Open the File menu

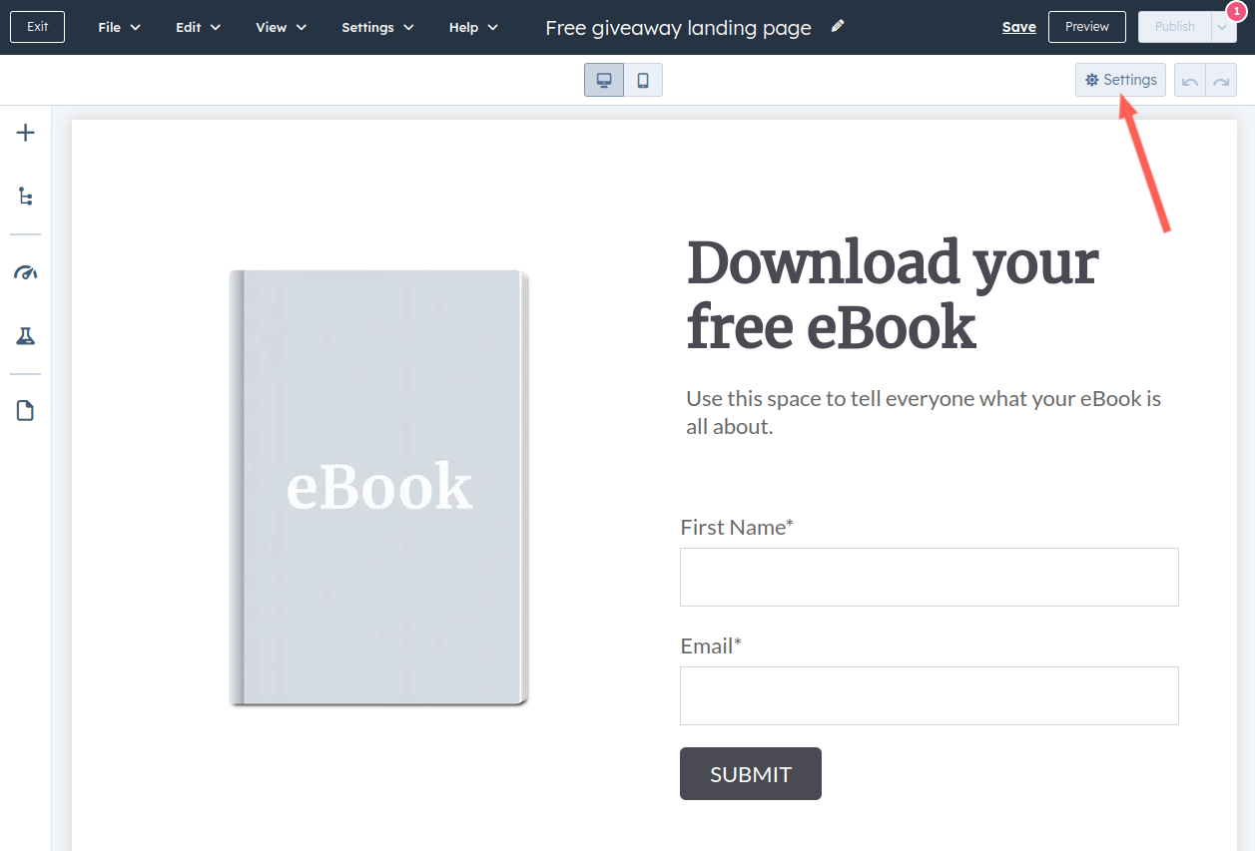[119, 27]
